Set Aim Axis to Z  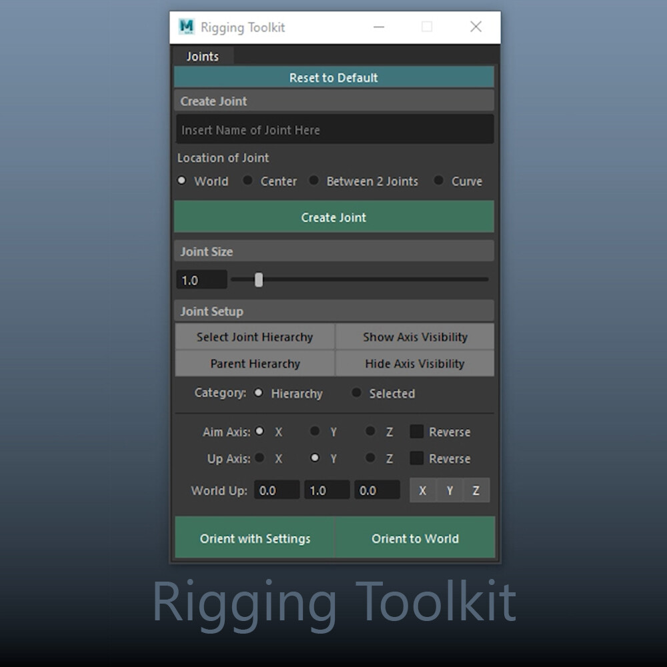370,431
